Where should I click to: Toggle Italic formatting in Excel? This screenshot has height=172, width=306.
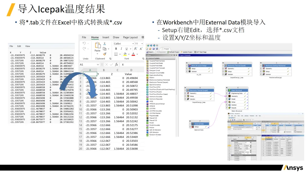click(121, 49)
